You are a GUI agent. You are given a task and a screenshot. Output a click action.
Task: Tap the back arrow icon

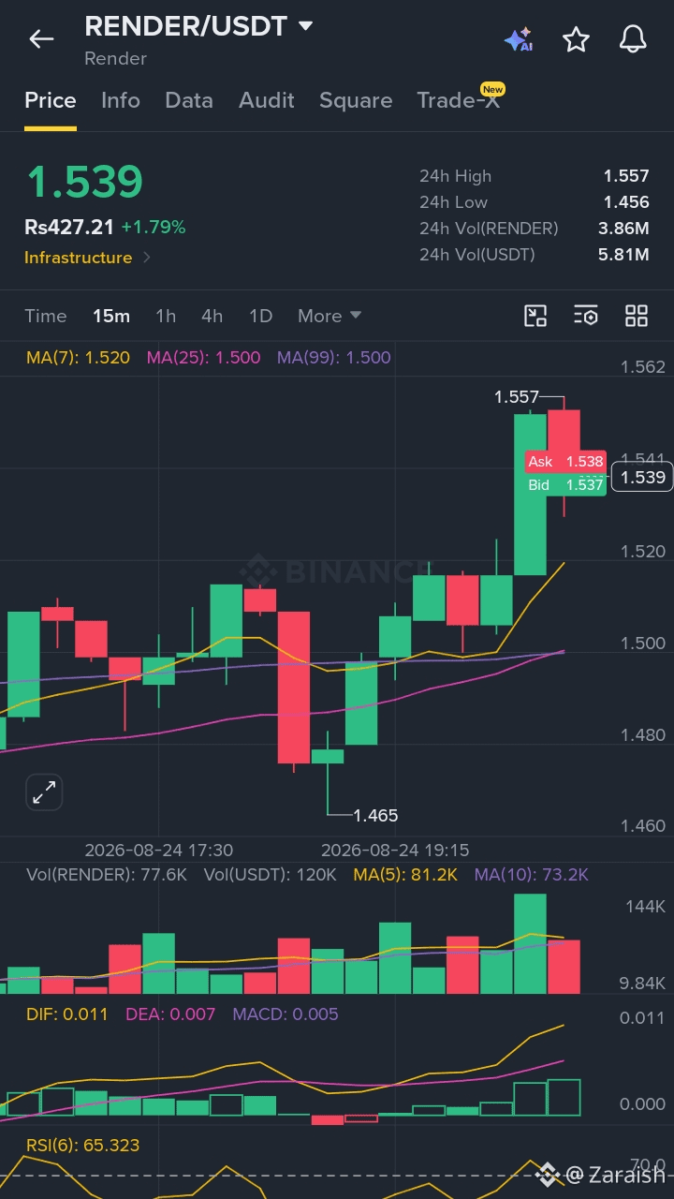tap(41, 38)
